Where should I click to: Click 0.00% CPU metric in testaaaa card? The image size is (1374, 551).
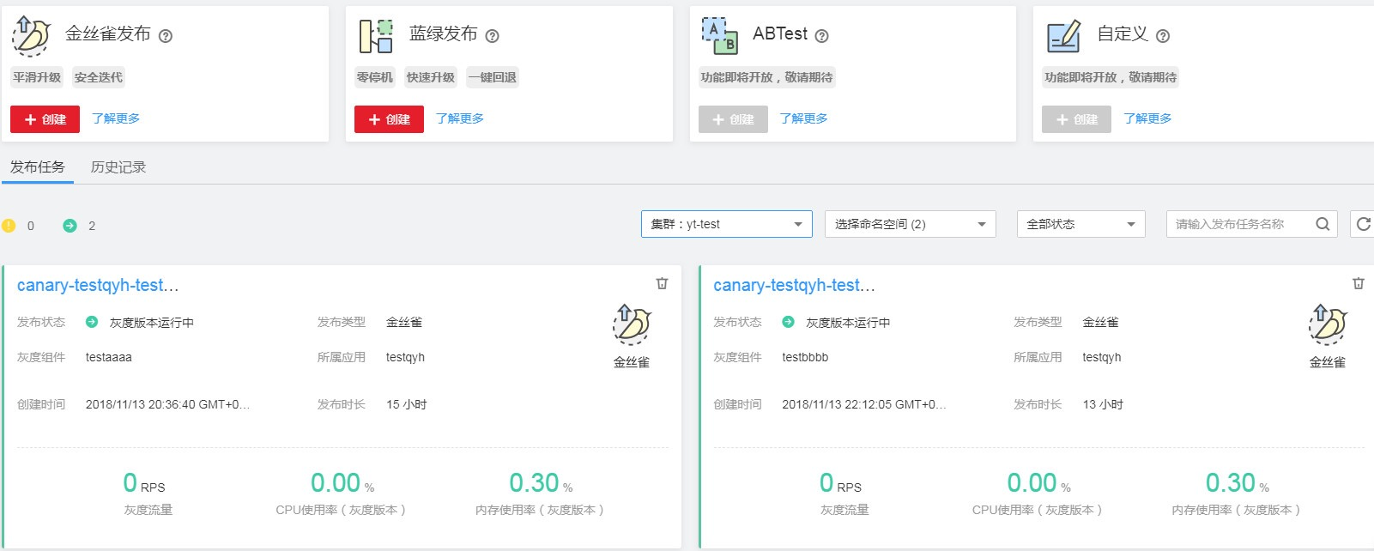click(342, 483)
